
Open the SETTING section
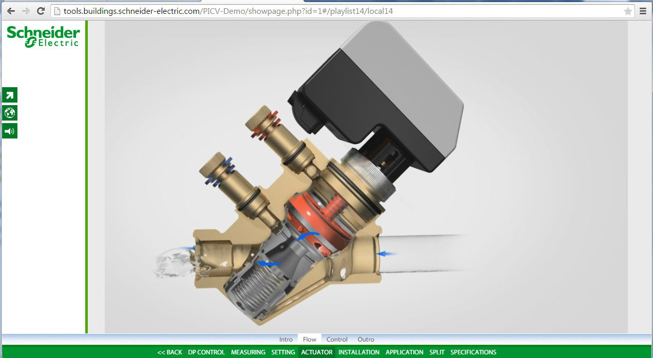click(283, 352)
